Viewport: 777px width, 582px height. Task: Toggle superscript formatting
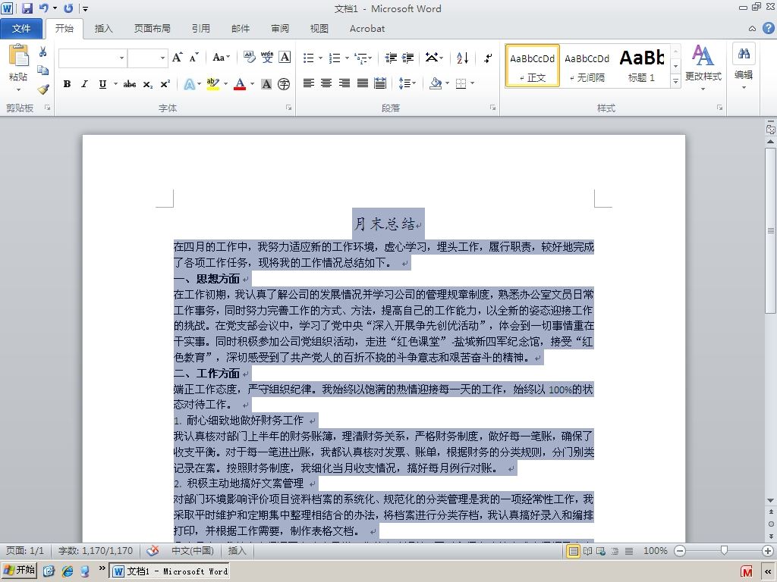[165, 84]
